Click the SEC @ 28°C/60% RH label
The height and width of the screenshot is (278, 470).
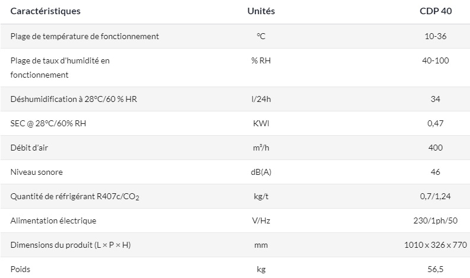tap(53, 123)
